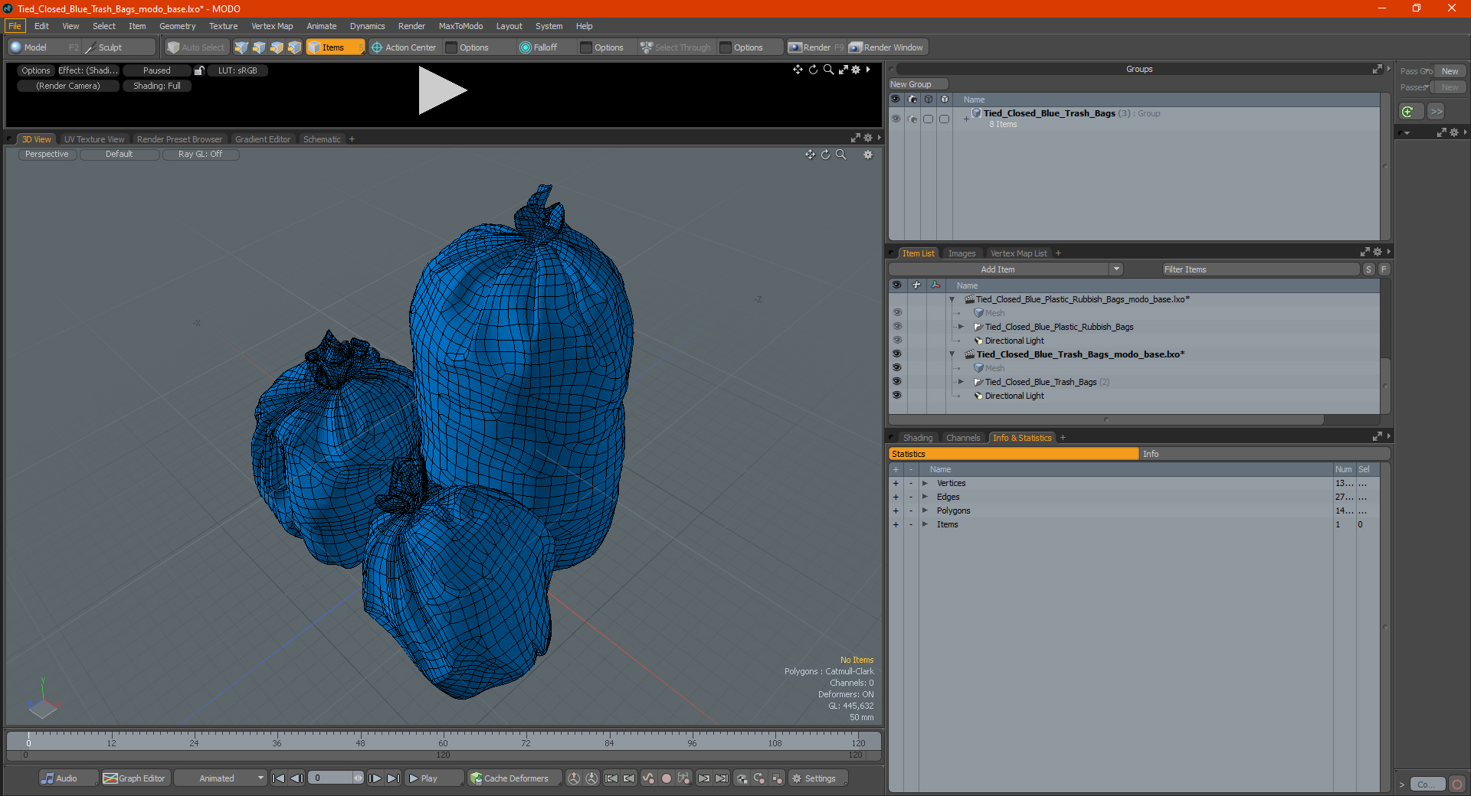Open the Shading tab

pos(918,438)
